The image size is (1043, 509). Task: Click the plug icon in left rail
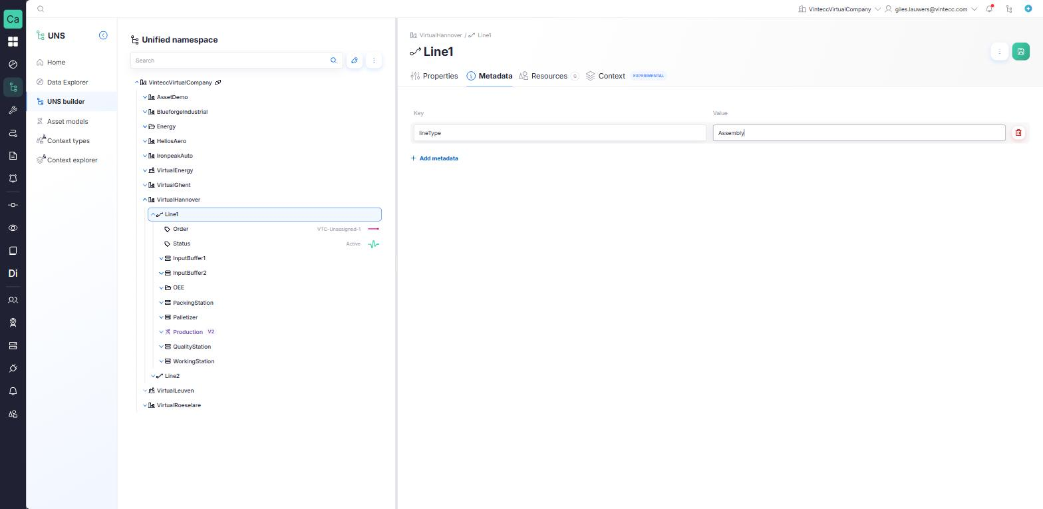click(13, 369)
